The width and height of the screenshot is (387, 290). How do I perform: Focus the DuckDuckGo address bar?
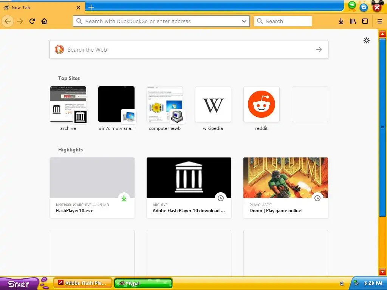pyautogui.click(x=161, y=21)
